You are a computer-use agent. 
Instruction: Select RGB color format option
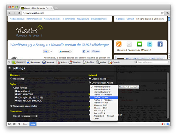16,97
